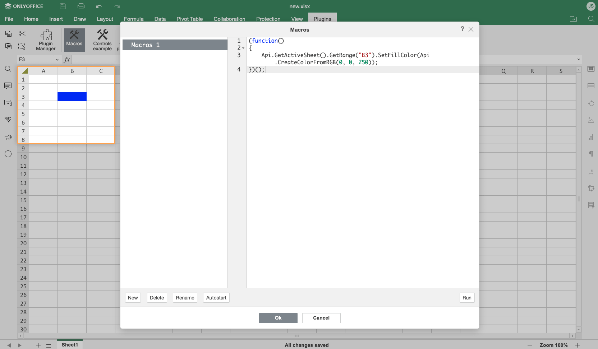Viewport: 598px width, 349px height.
Task: Select the Sheet1 tab
Action: [70, 345]
